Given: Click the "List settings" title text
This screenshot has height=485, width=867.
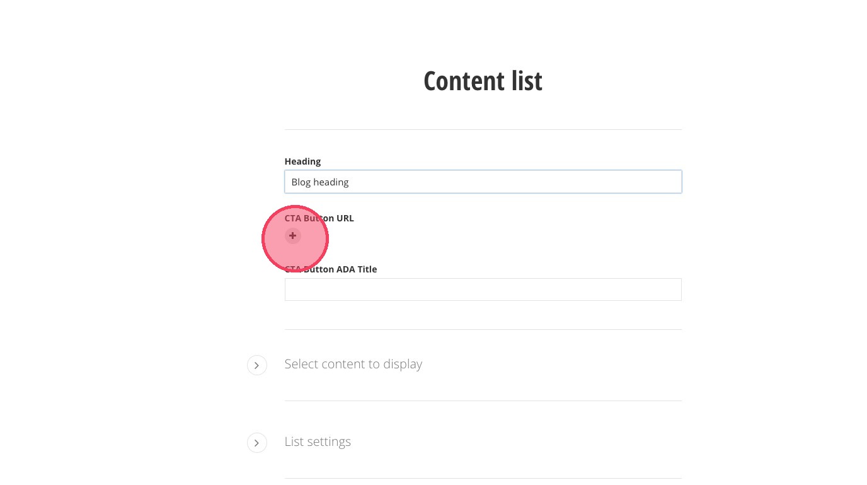Looking at the screenshot, I should click(x=318, y=442).
